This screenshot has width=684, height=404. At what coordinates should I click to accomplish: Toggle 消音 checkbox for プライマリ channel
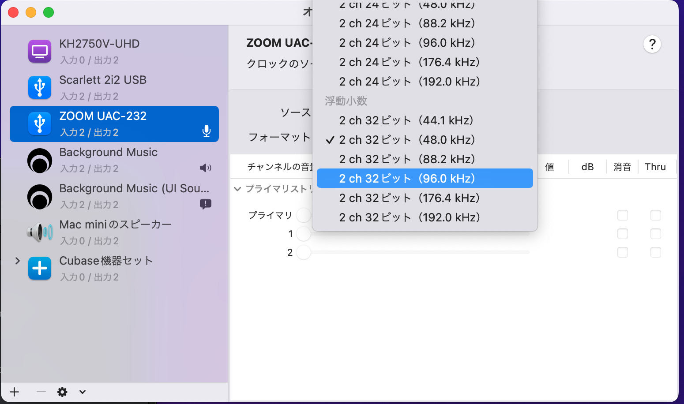(x=623, y=215)
